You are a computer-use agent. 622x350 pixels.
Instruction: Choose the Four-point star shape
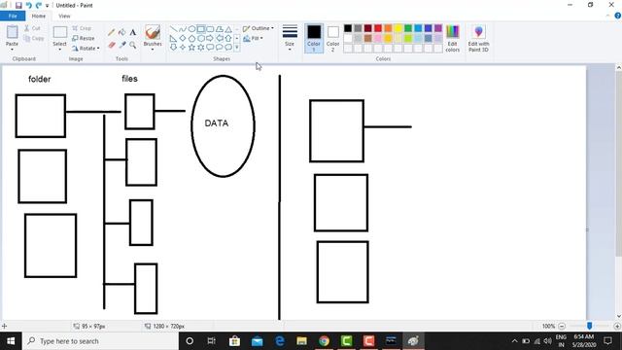click(183, 48)
